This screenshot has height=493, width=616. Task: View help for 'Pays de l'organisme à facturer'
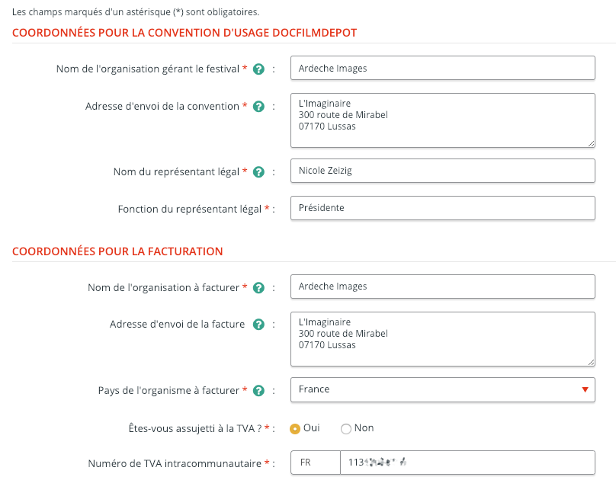(x=258, y=391)
